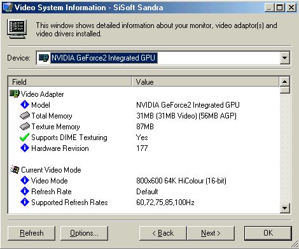
Task: Click the green checkmark for DIME Texturing
Action: (x=24, y=138)
